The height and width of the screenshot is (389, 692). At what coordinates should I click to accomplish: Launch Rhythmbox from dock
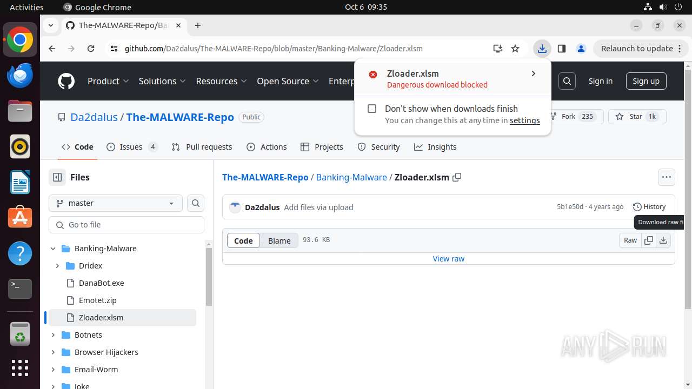tap(20, 146)
